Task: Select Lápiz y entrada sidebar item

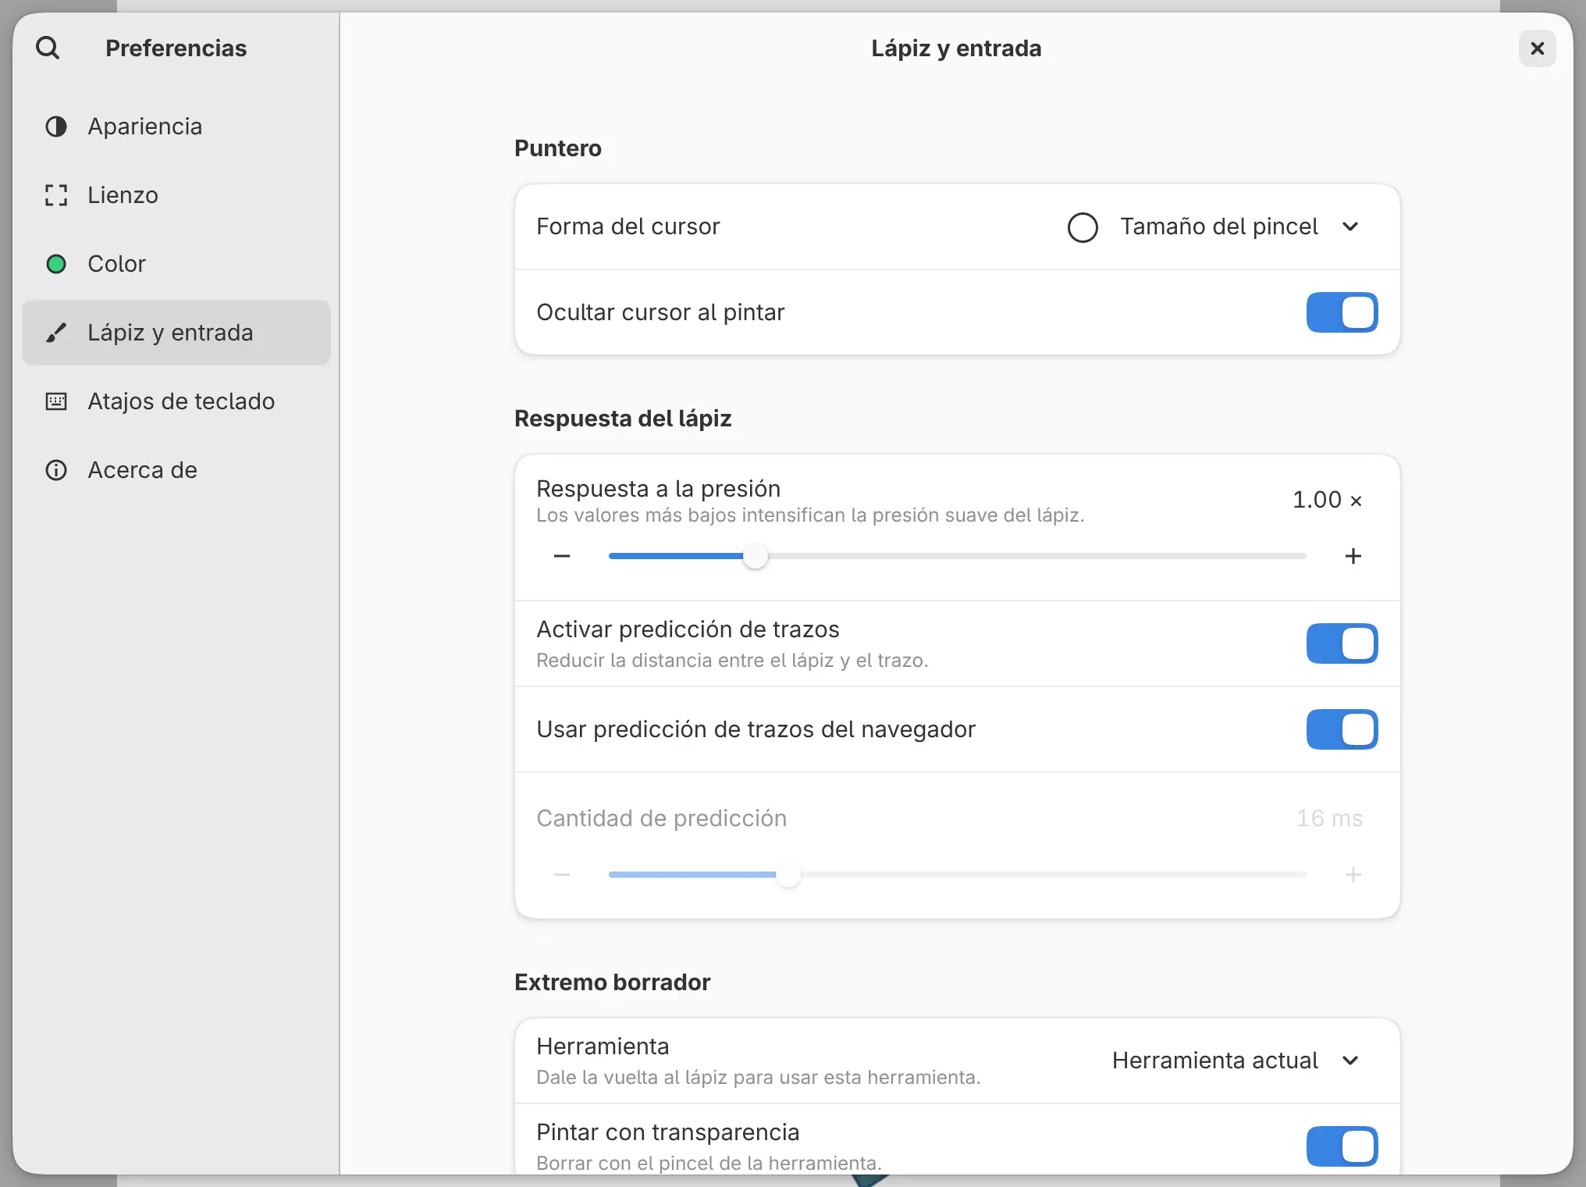Action: pos(176,333)
